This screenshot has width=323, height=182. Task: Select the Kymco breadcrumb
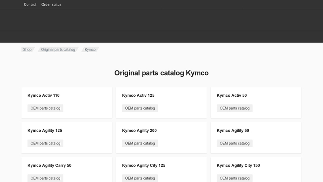[x=90, y=49]
